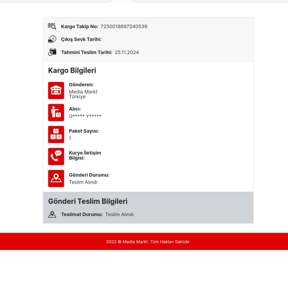Click the Kurye İletişim Bilgisi label
Image resolution: width=288 pixels, height=288 pixels.
pos(85,155)
